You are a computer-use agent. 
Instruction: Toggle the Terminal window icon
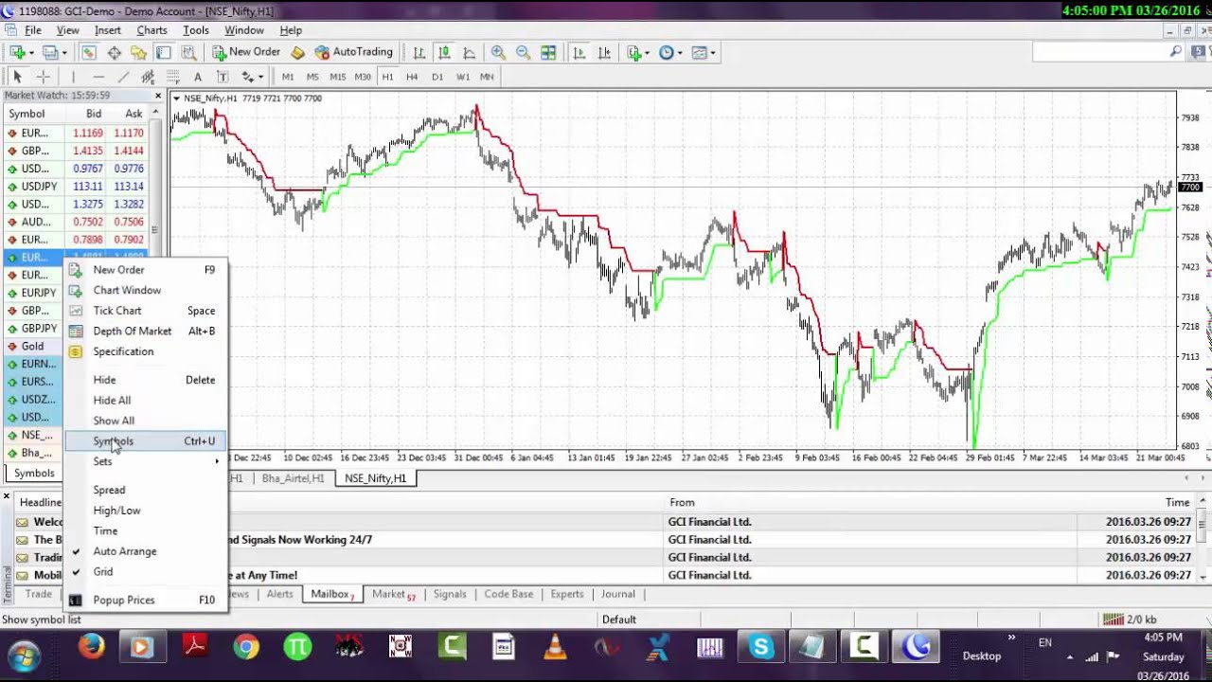163,53
